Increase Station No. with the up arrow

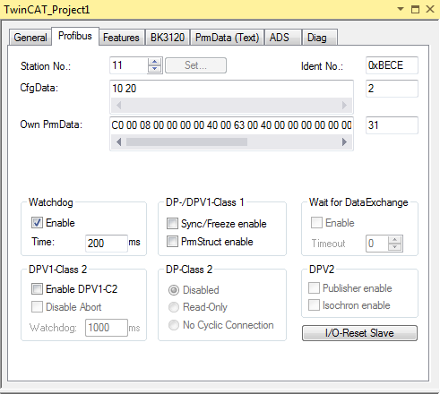click(154, 62)
